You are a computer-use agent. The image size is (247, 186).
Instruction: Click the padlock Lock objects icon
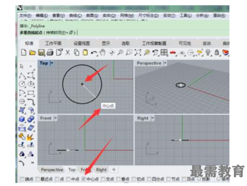click(217, 52)
